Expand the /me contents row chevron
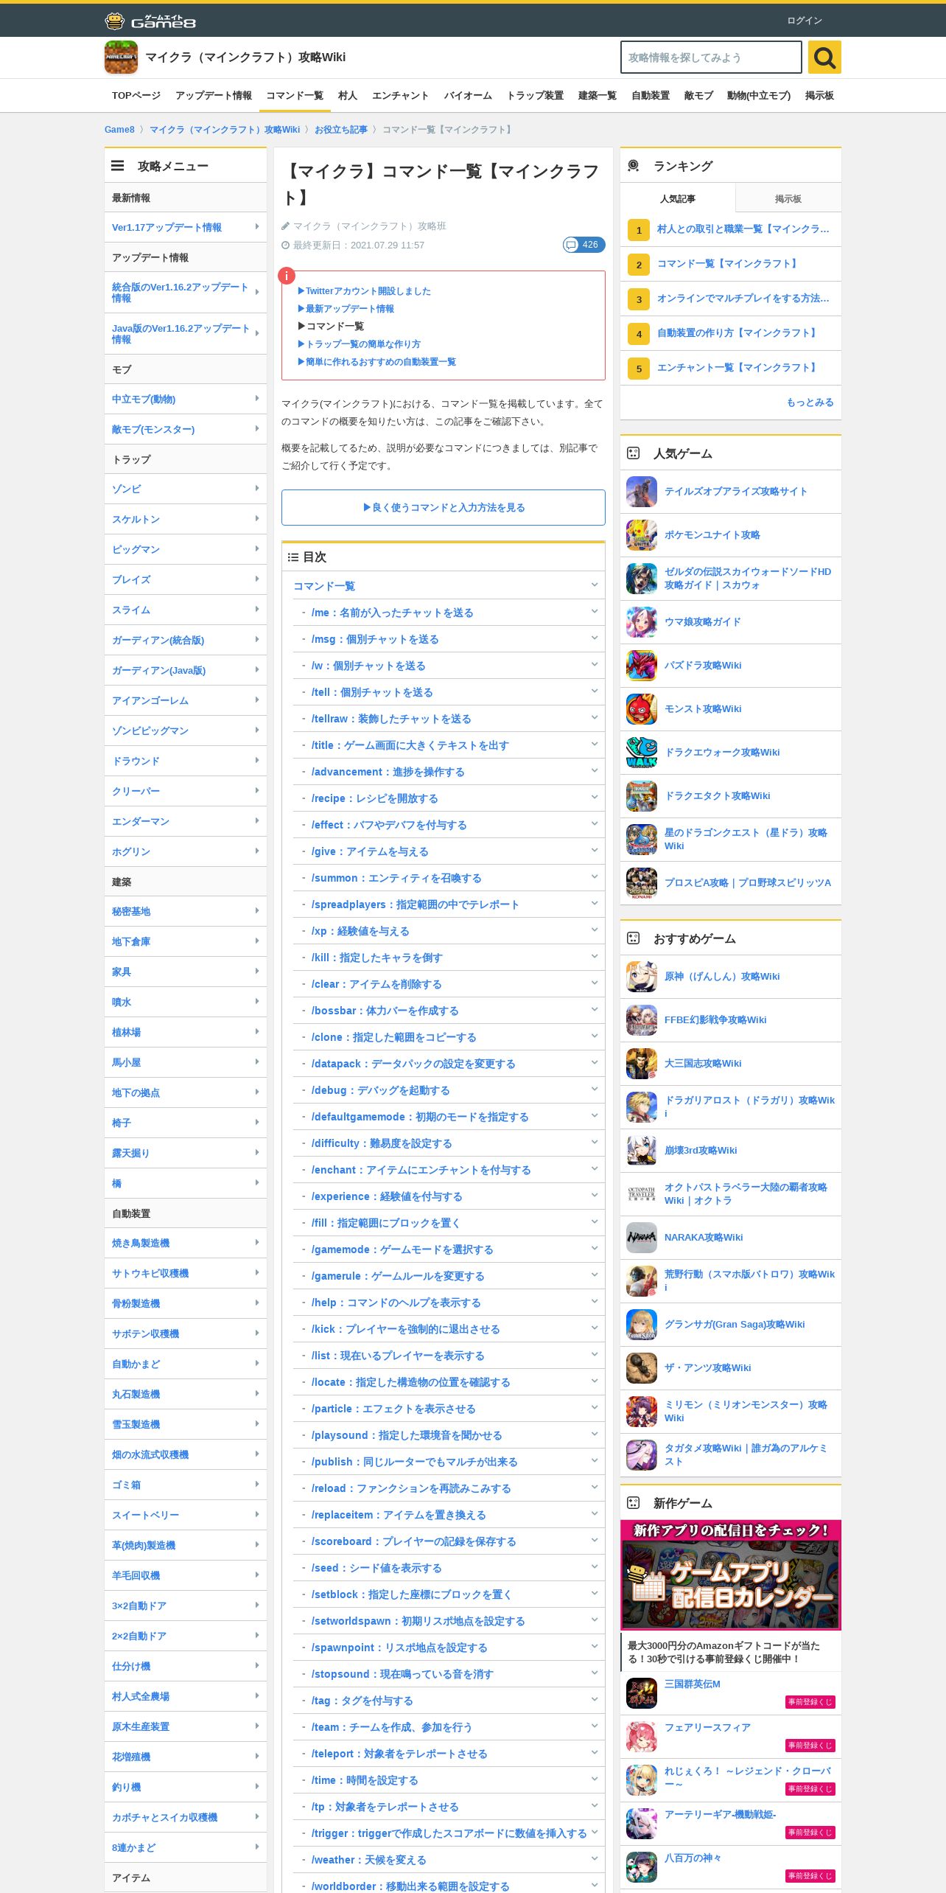The image size is (946, 1893). click(595, 612)
